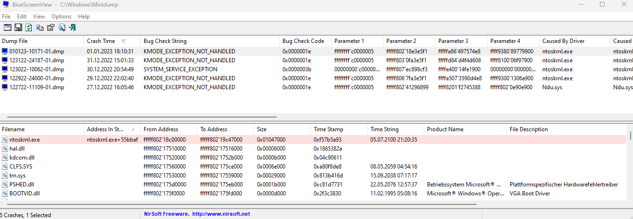
Task: Click file icon beside tm.sys
Action: [5, 175]
